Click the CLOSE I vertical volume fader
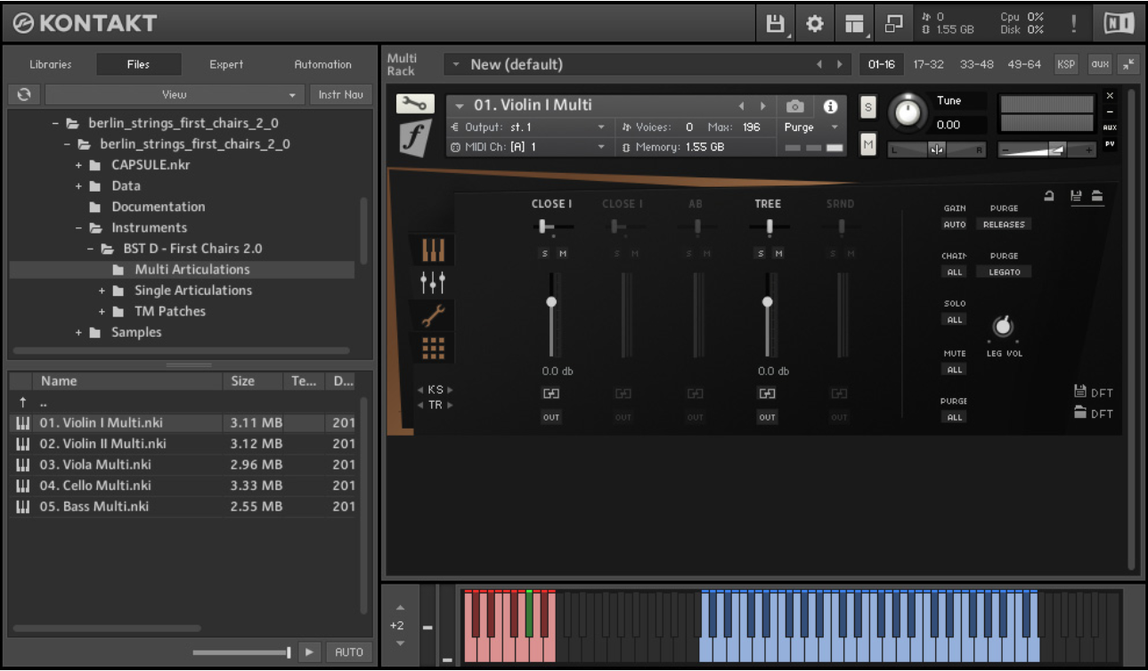1148x671 pixels. tap(551, 315)
